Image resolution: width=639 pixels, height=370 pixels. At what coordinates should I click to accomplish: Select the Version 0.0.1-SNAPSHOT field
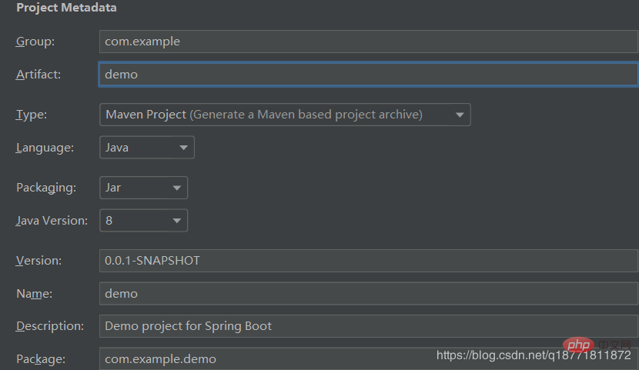click(369, 261)
